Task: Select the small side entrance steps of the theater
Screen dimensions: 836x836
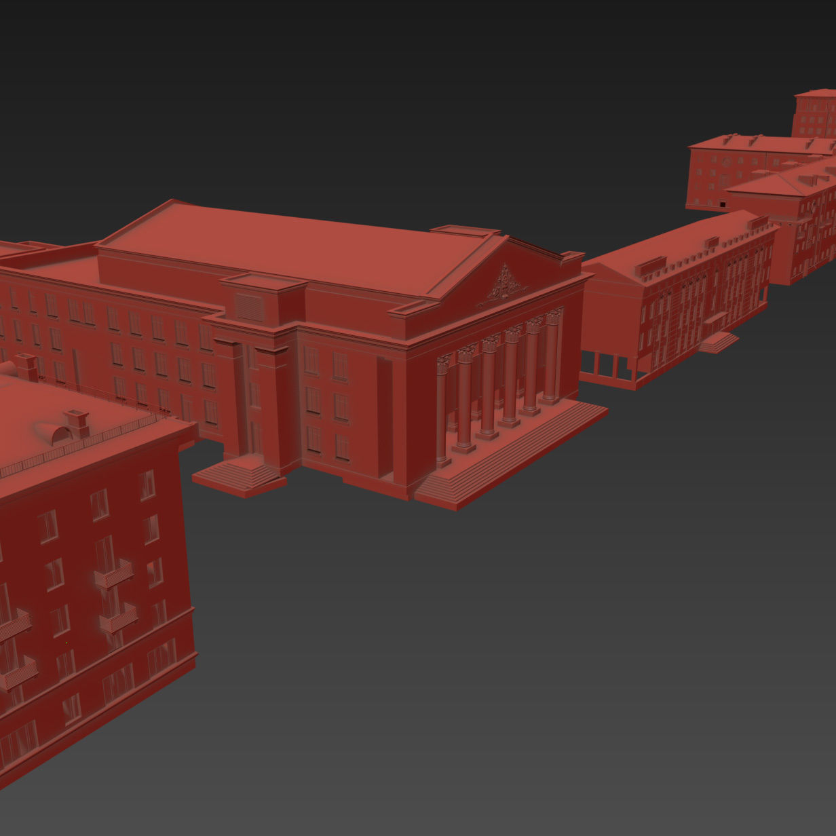Action: (x=239, y=475)
